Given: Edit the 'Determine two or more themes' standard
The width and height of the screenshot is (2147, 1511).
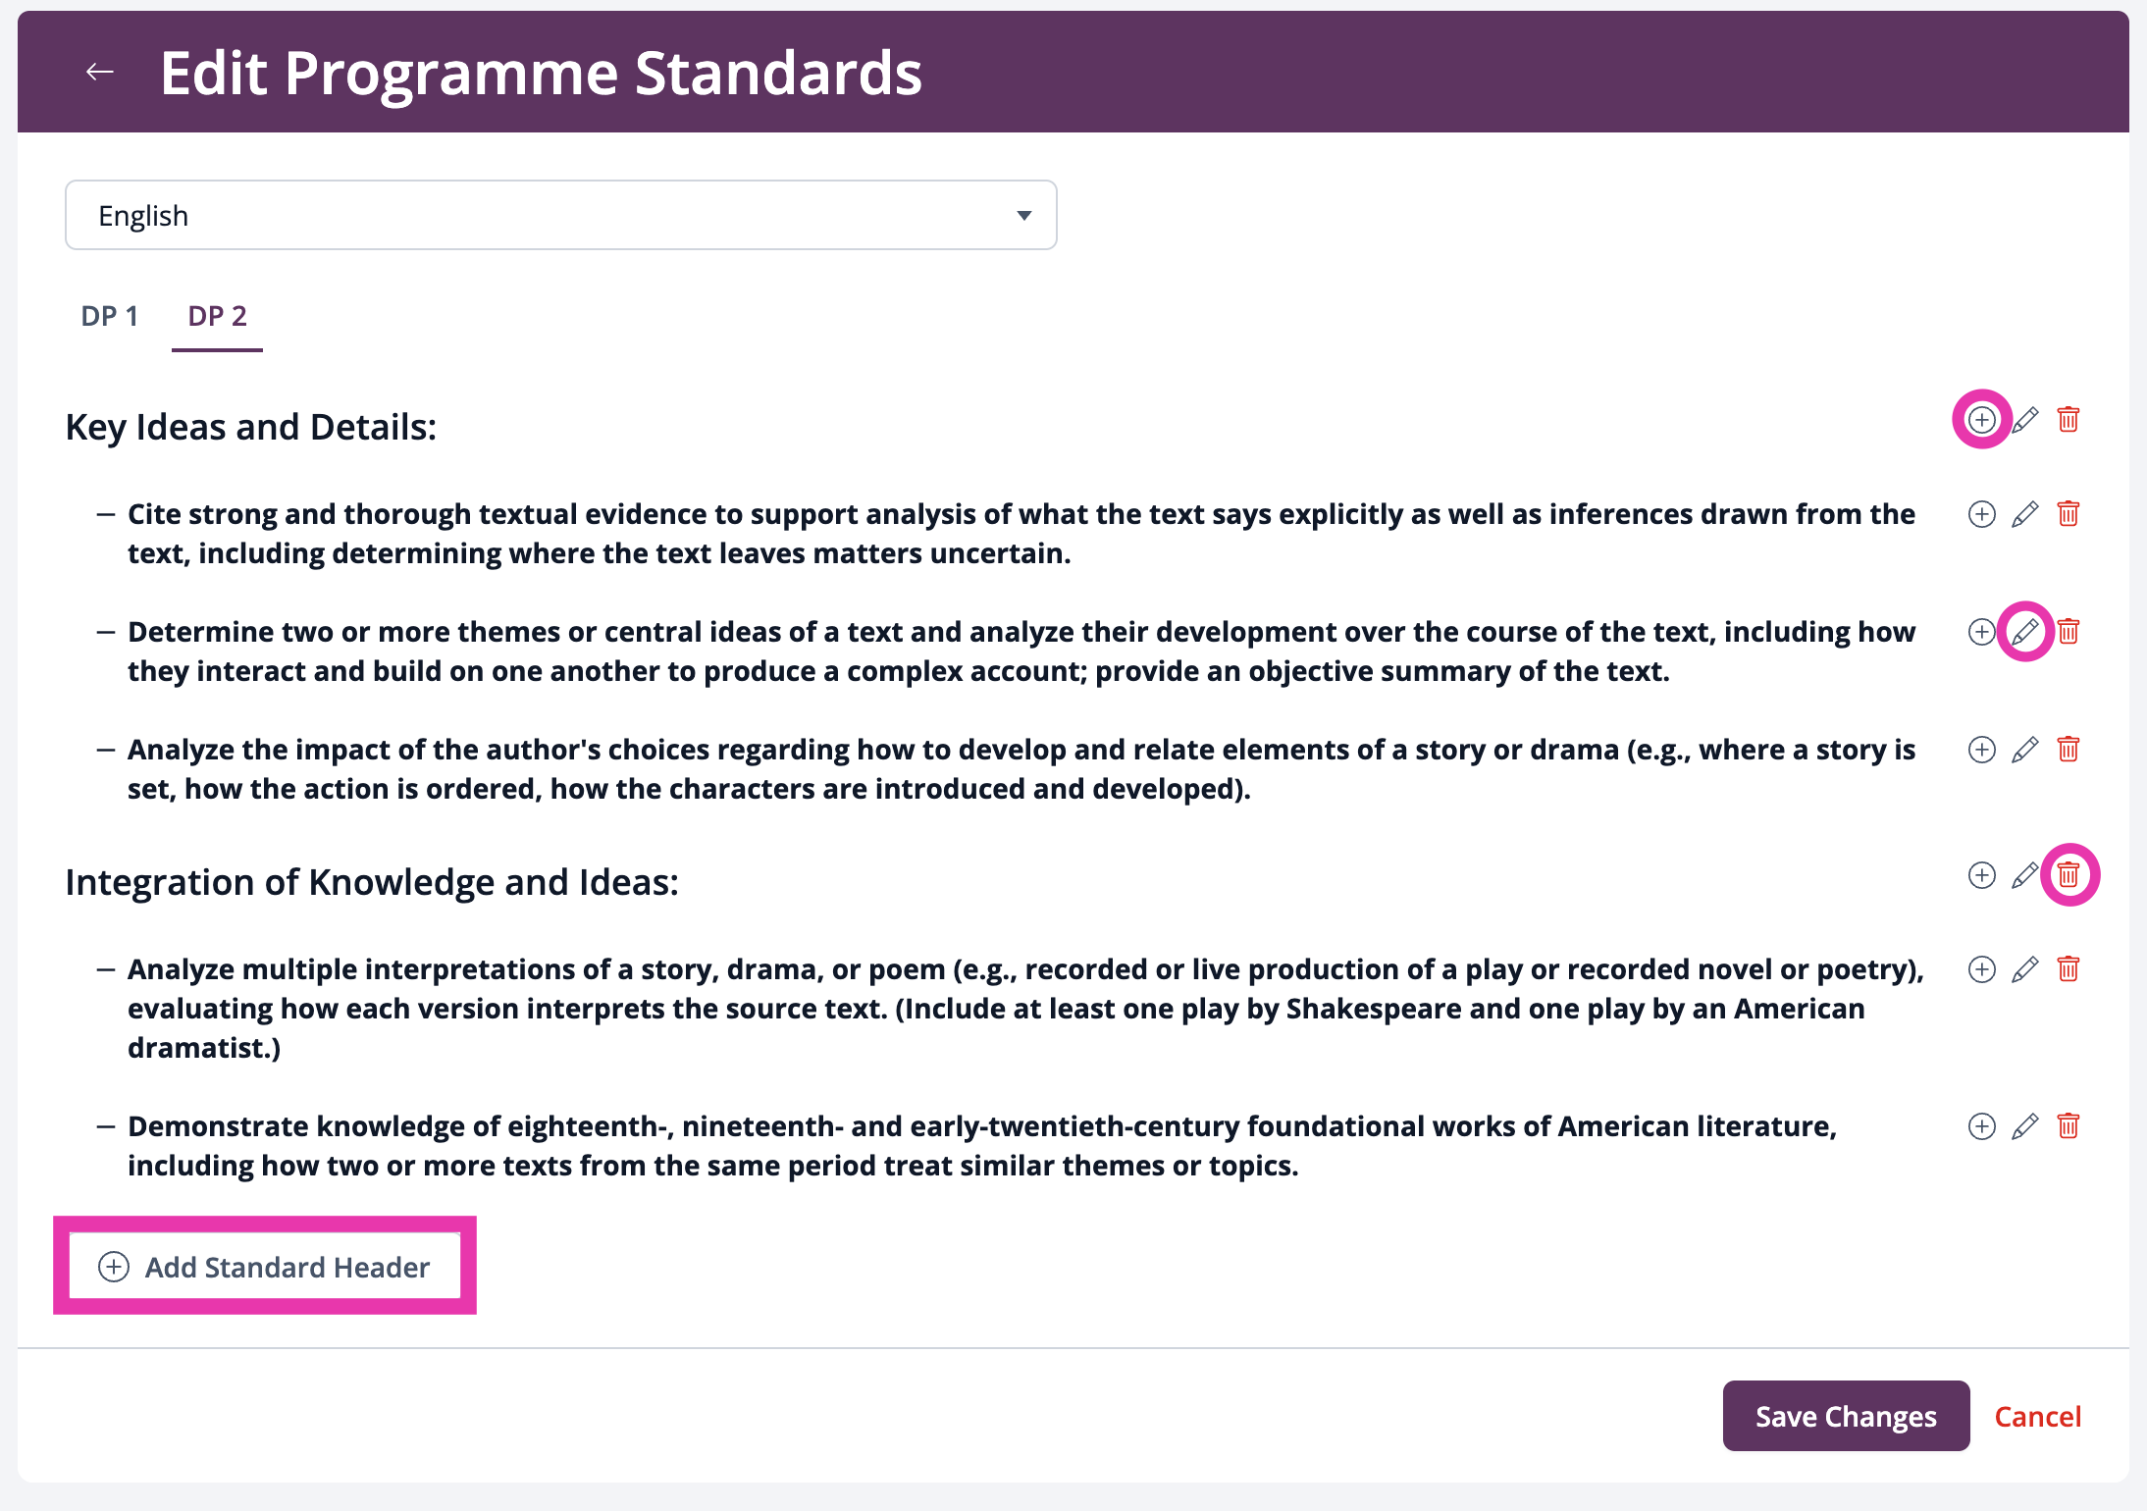Looking at the screenshot, I should [2025, 632].
